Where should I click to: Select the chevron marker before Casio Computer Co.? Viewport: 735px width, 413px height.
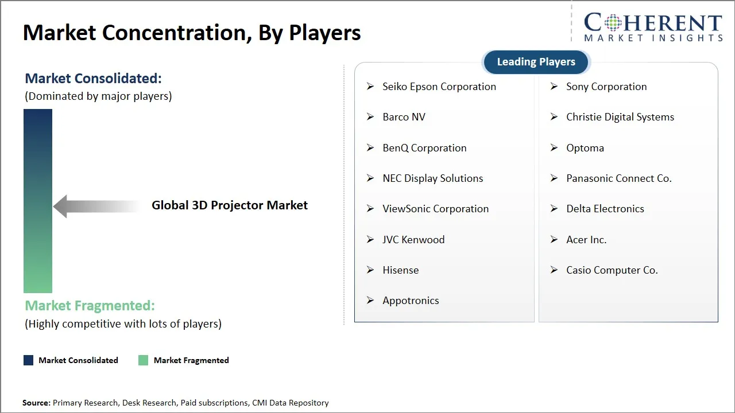[x=554, y=270]
